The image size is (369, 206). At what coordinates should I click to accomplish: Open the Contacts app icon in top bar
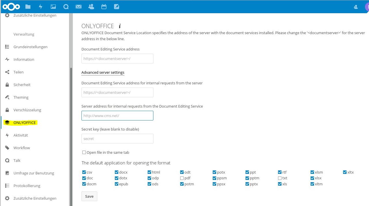pos(91,7)
